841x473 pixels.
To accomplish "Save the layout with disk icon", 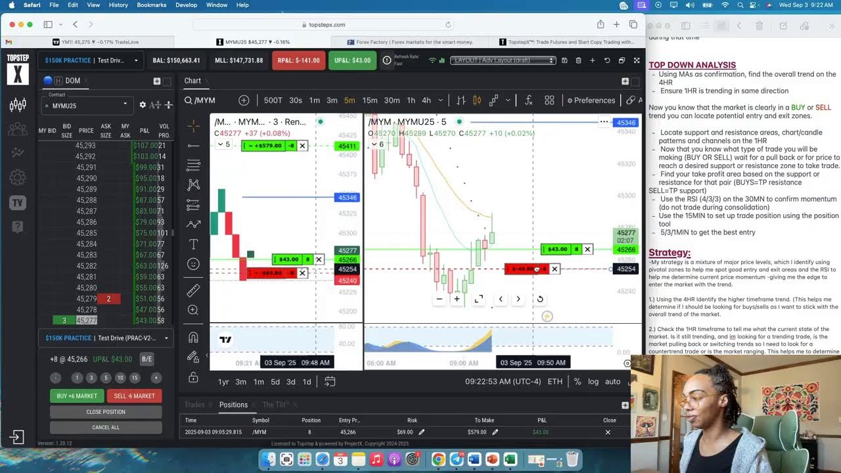I will [564, 60].
